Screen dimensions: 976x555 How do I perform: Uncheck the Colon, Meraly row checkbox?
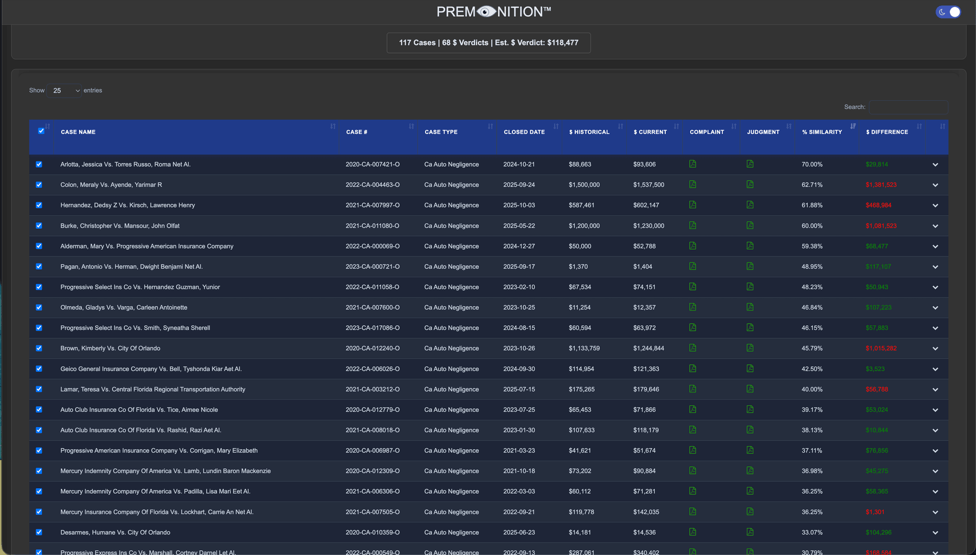pyautogui.click(x=39, y=185)
